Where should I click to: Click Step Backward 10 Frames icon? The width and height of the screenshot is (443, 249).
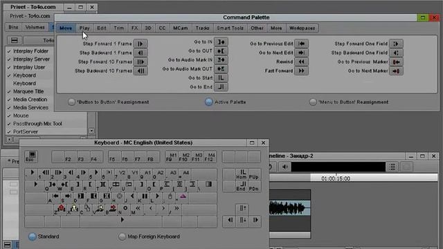click(x=141, y=71)
